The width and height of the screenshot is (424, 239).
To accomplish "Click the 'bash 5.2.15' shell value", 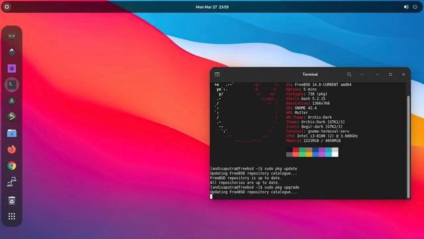I will coord(313,99).
